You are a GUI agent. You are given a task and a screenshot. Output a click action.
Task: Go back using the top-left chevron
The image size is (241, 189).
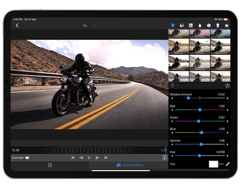tap(17, 25)
